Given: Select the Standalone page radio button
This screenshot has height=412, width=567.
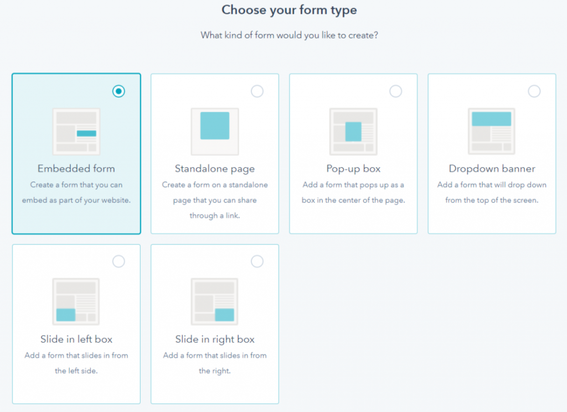Looking at the screenshot, I should [257, 91].
